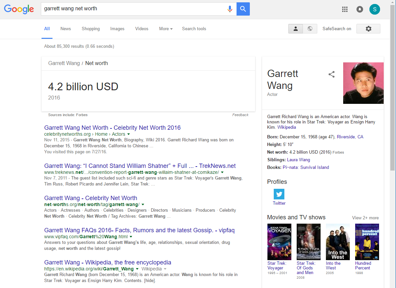
Task: Show private results person toggle
Action: 295,29
